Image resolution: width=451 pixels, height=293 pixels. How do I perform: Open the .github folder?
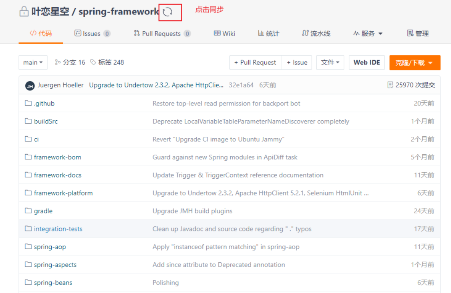click(44, 104)
